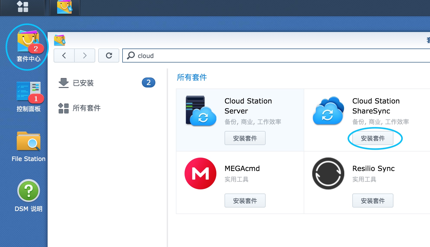Click the 已安装 count badge 2
The height and width of the screenshot is (247, 430).
click(149, 82)
